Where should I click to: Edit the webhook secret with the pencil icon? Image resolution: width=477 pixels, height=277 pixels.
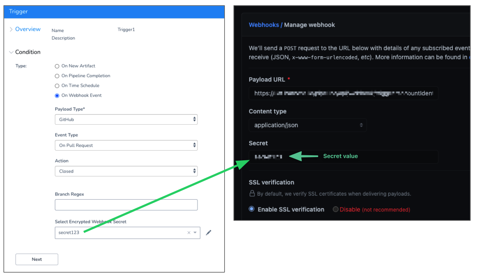point(208,233)
